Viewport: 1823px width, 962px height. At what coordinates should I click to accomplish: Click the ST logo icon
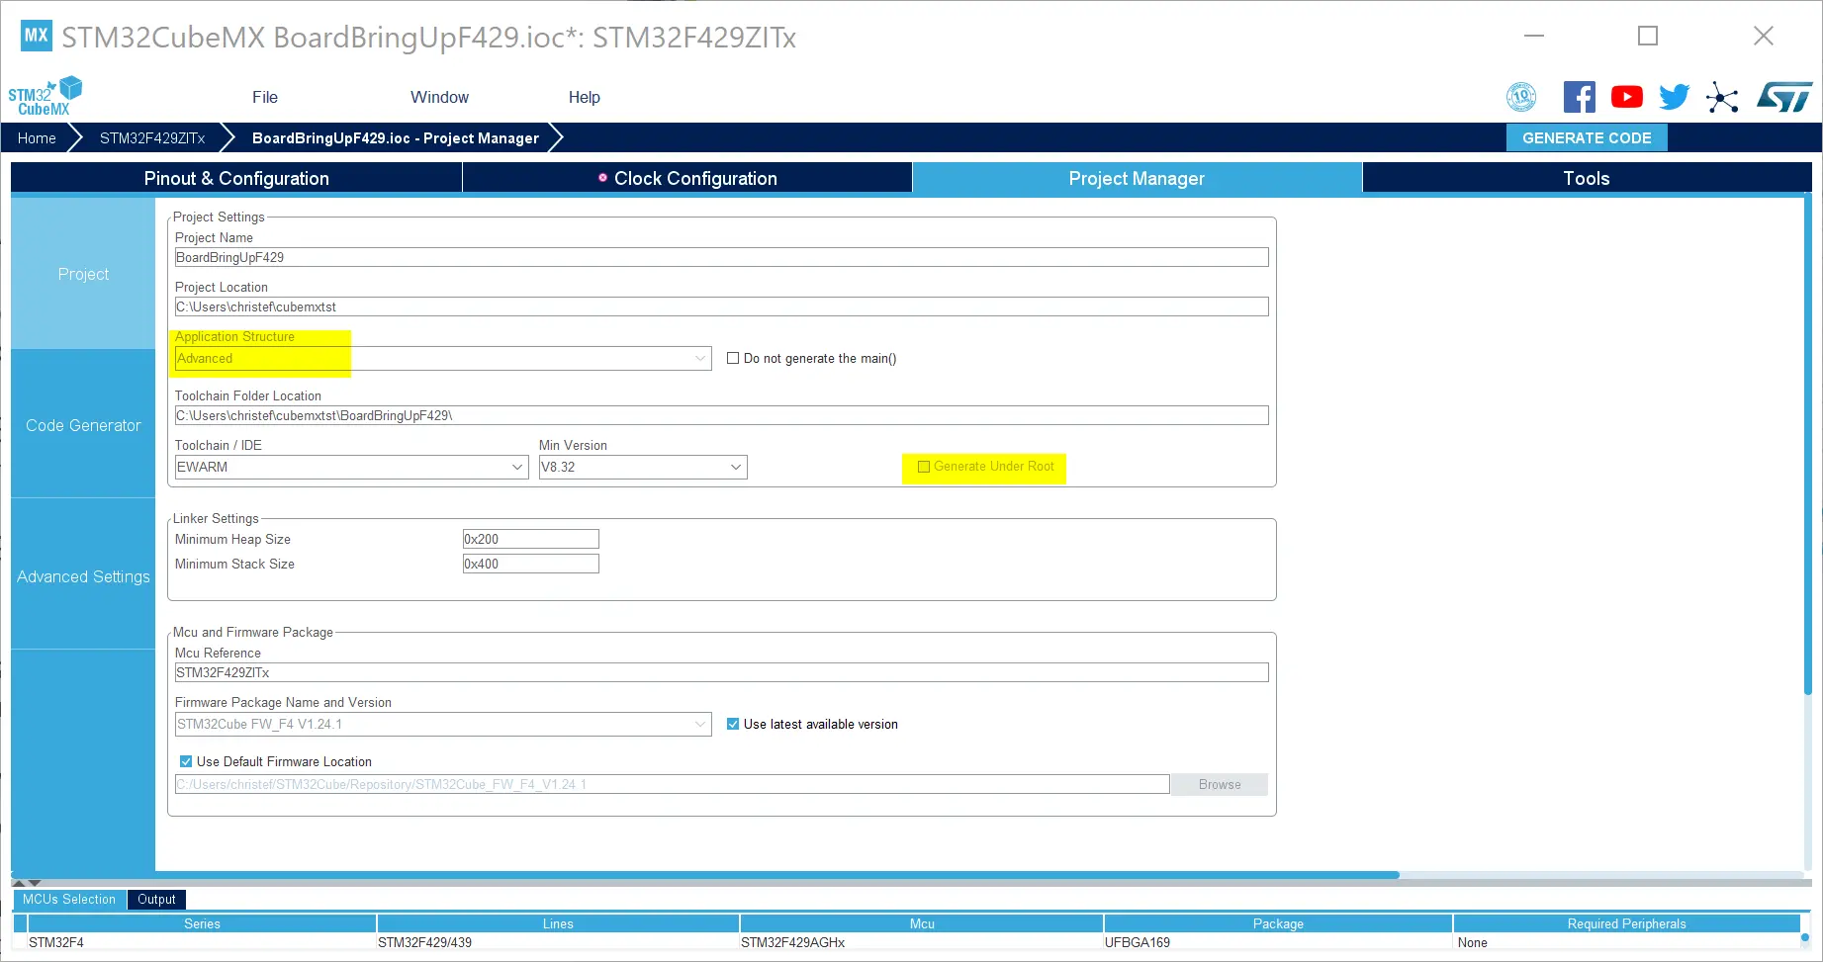coord(1783,97)
